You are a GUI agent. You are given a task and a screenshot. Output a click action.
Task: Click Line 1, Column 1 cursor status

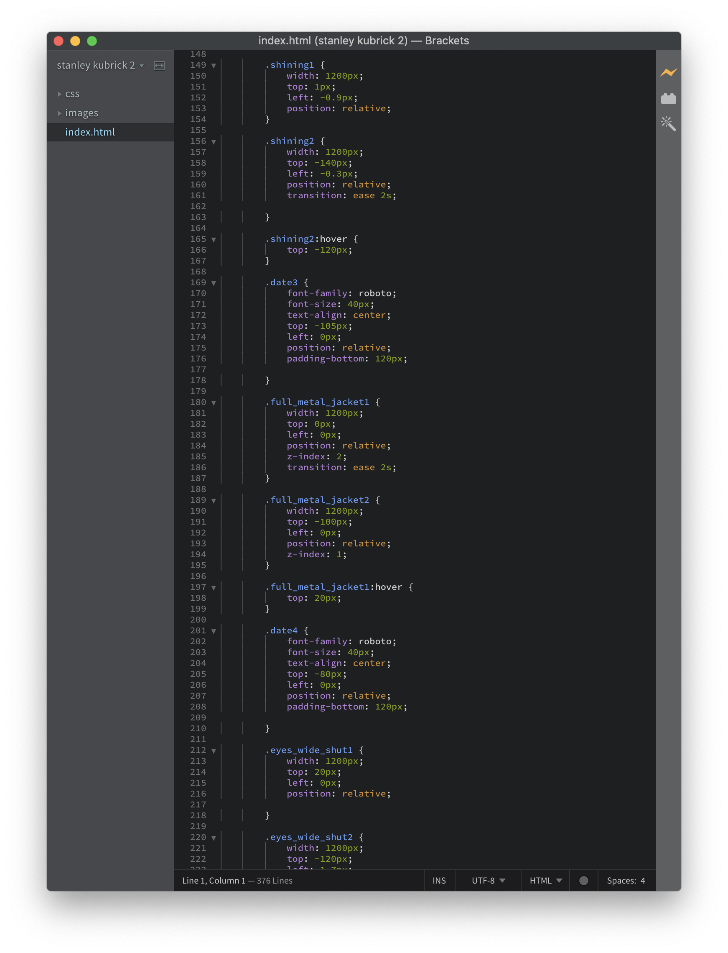click(214, 880)
